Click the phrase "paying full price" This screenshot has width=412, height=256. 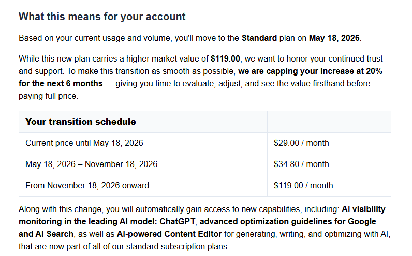click(x=48, y=95)
